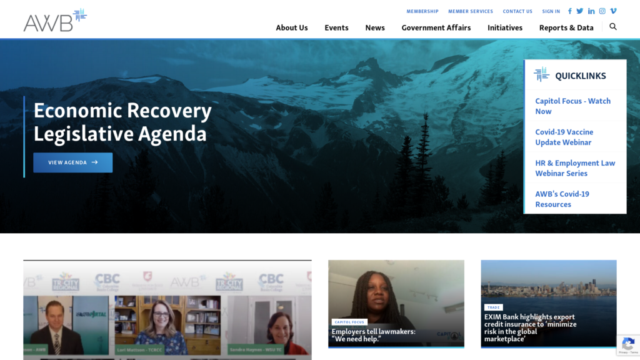640x360 pixels.
Task: Open Covid-19 Vaccine Update Webinar quicklink
Action: tap(564, 137)
